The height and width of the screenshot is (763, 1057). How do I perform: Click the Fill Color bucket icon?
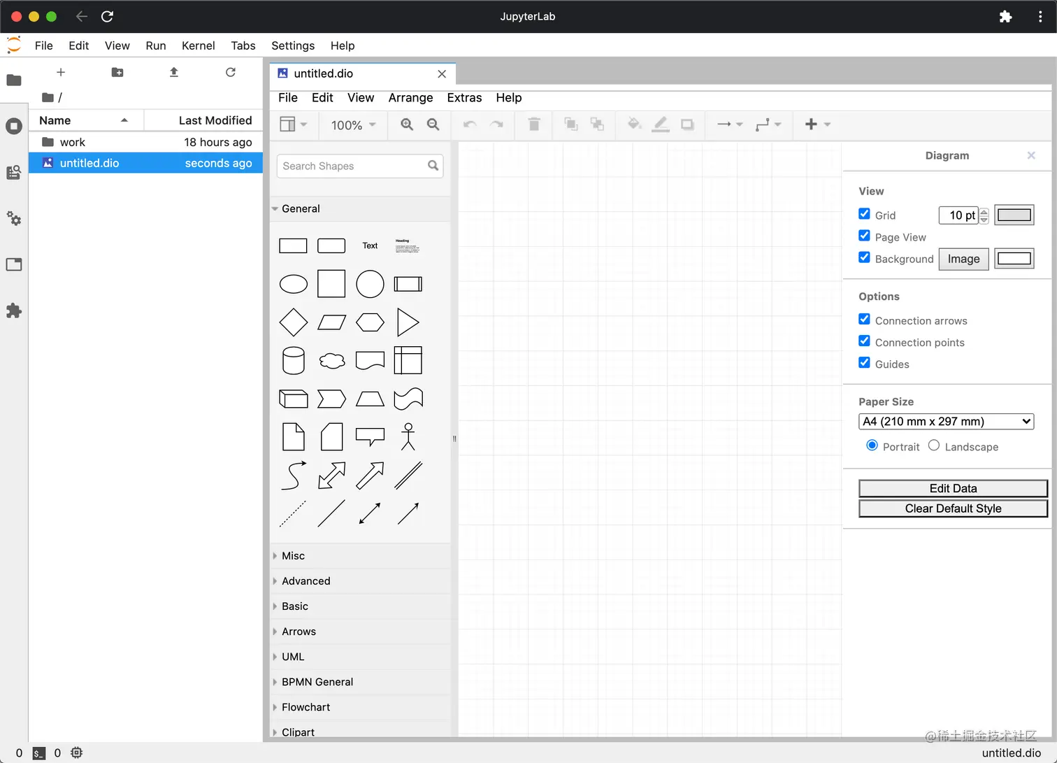pos(634,124)
